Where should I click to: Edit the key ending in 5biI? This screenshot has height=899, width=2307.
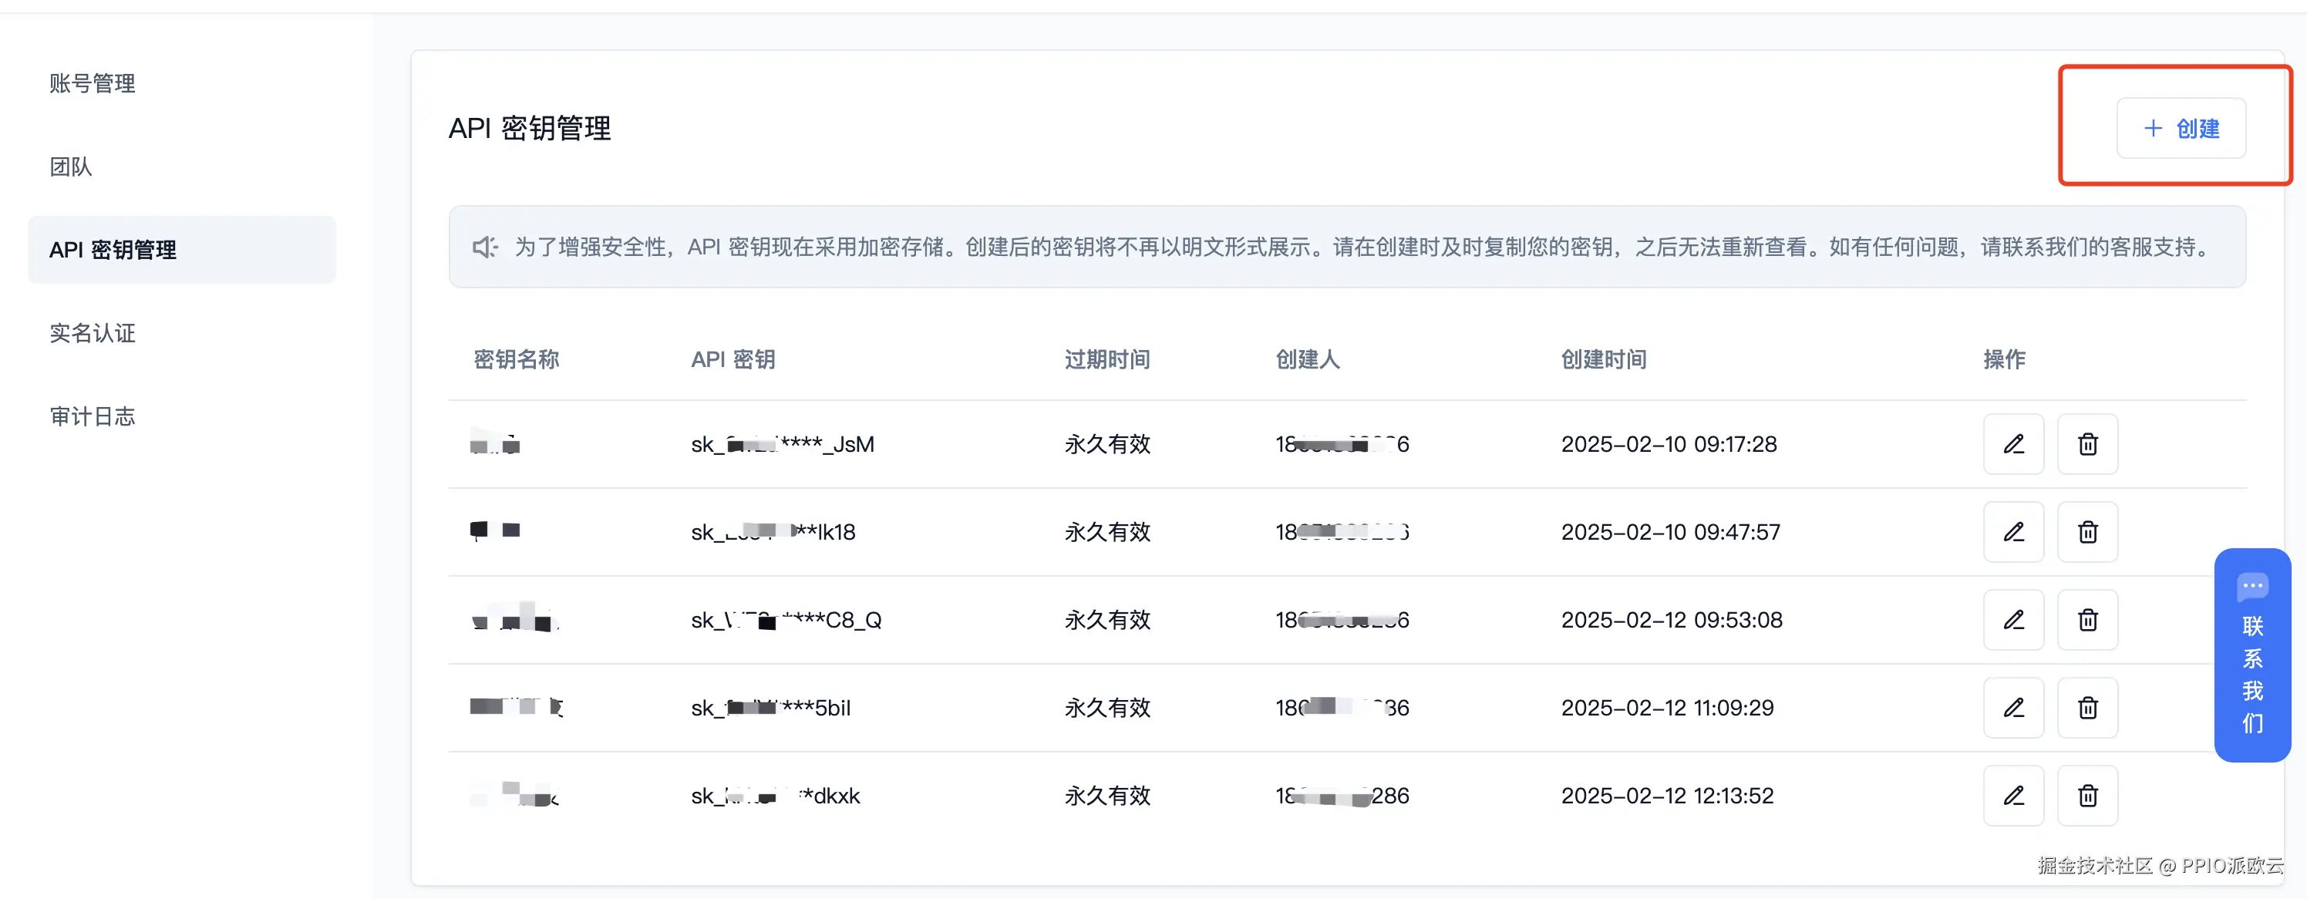(x=2013, y=707)
